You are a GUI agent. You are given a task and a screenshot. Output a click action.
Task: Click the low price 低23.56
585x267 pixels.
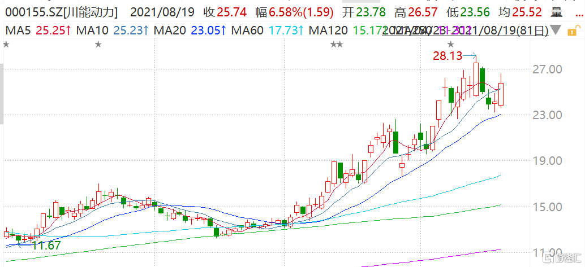pyautogui.click(x=468, y=12)
